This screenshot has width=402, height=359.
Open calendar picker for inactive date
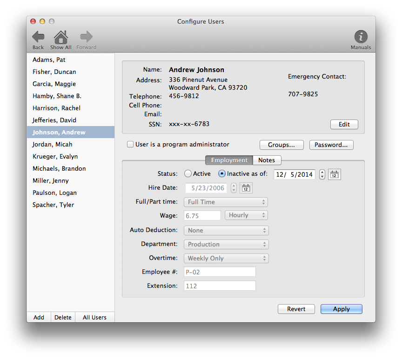tap(335, 174)
